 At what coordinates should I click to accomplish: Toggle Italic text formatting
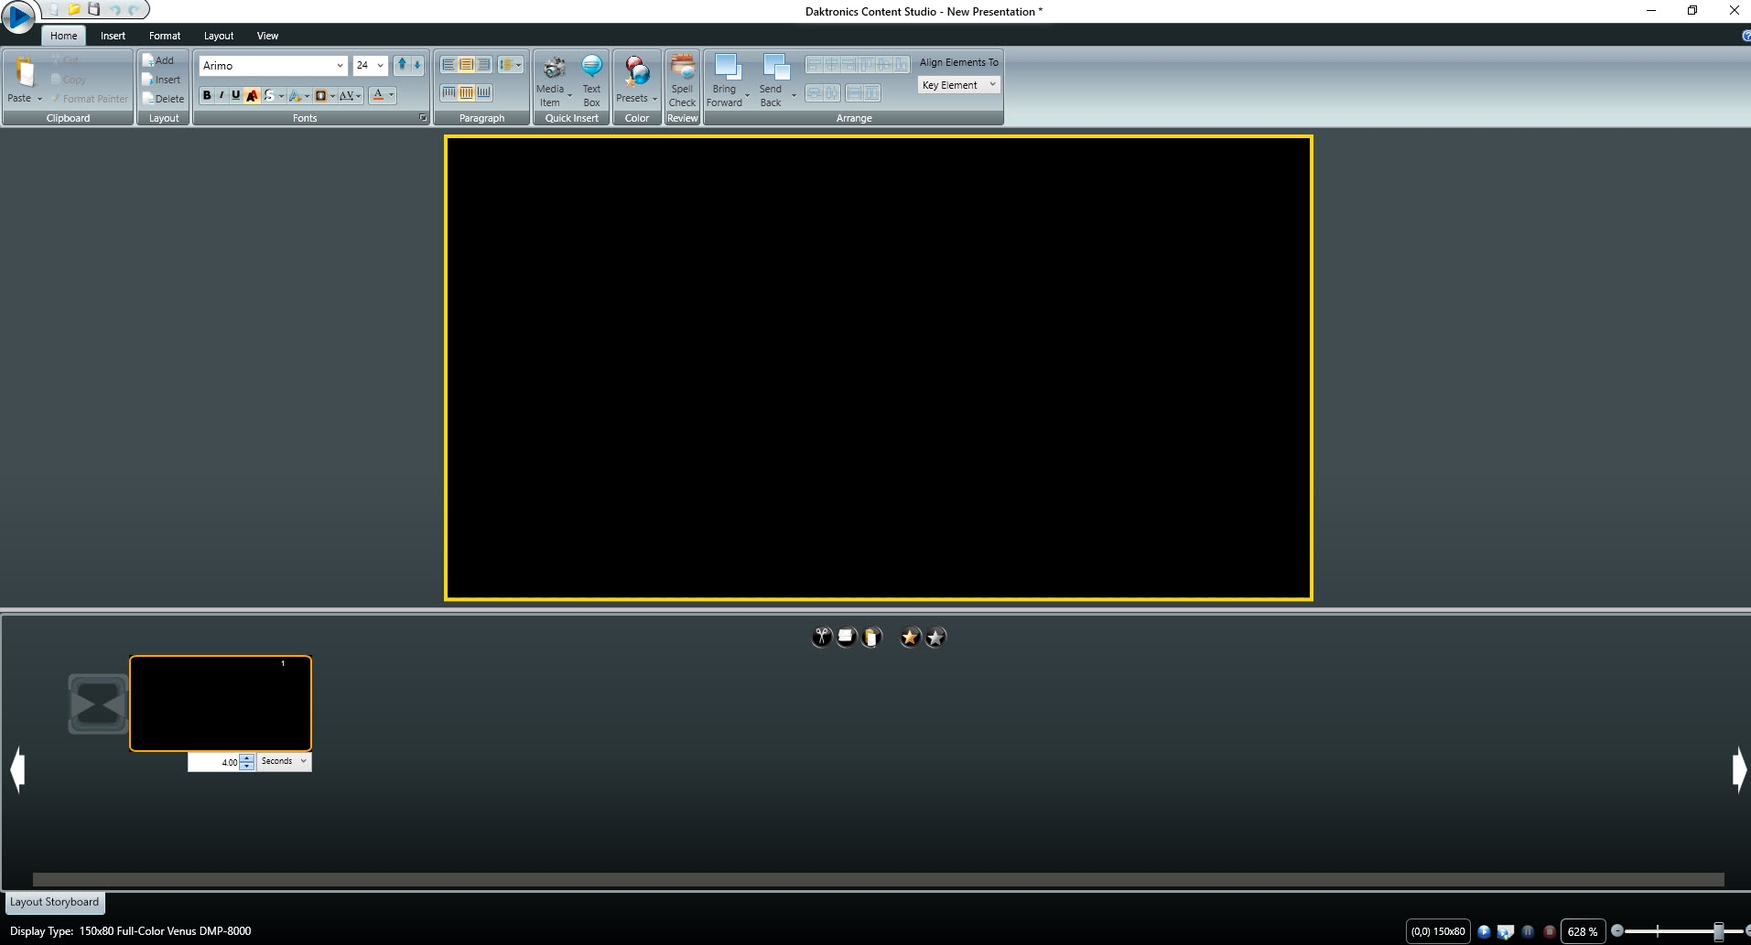pos(222,95)
